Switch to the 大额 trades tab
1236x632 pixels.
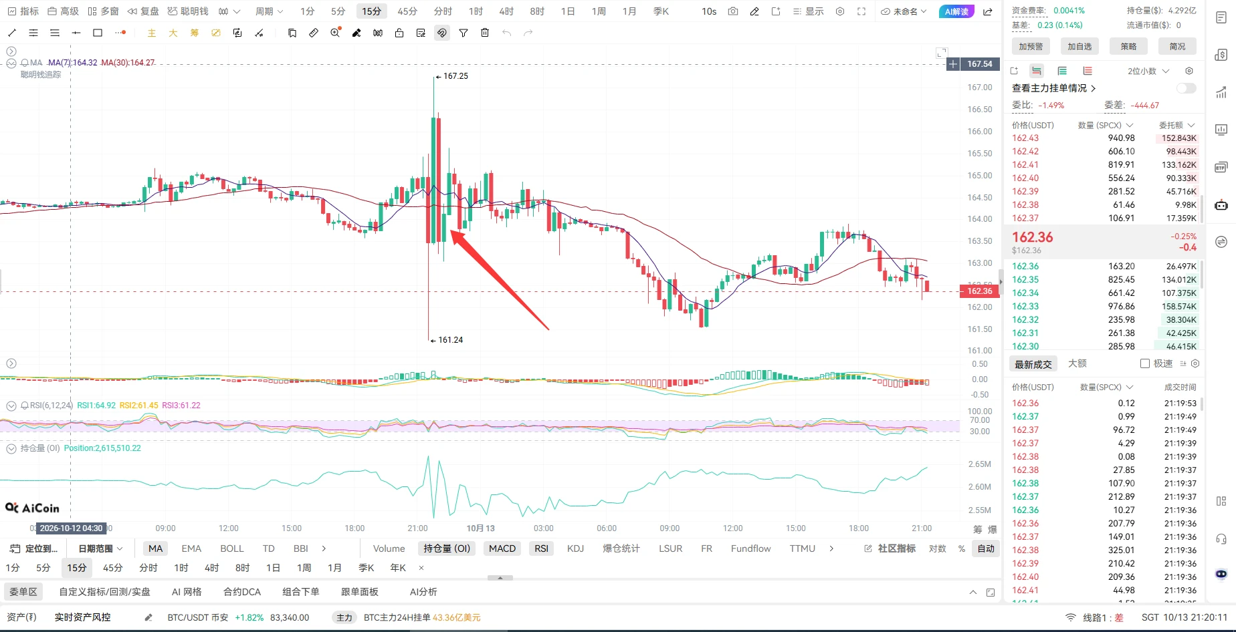[x=1077, y=363]
